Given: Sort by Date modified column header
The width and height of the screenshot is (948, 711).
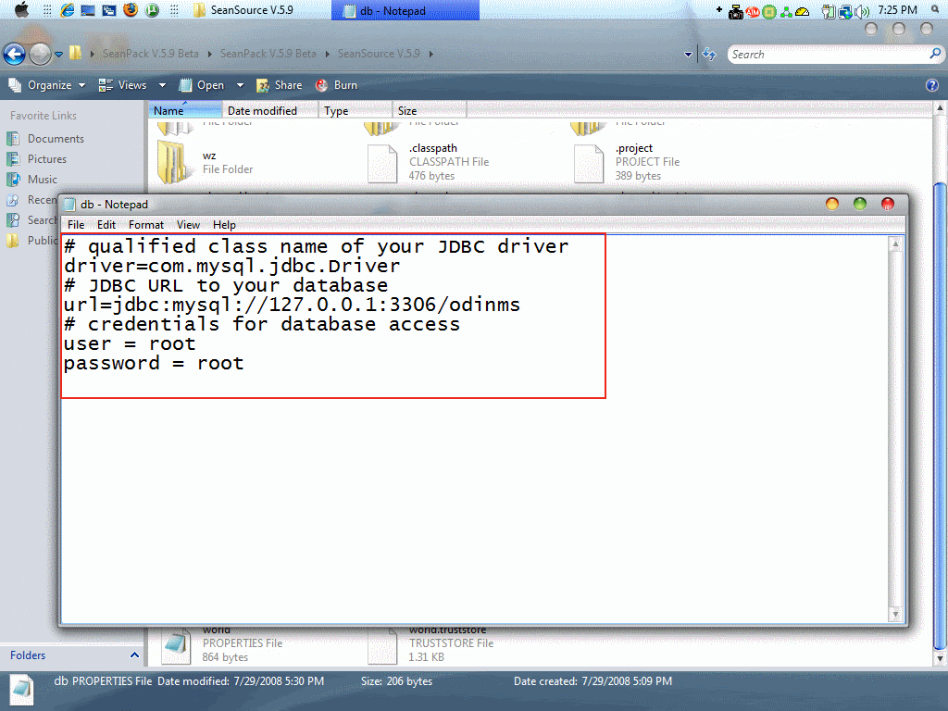Looking at the screenshot, I should point(269,111).
